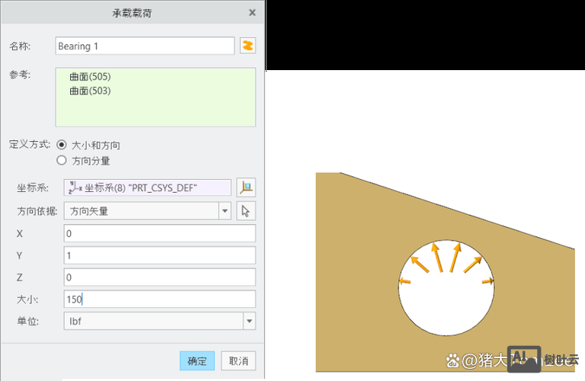Select 曲面(503) in the reference list
The width and height of the screenshot is (585, 381).
point(90,91)
